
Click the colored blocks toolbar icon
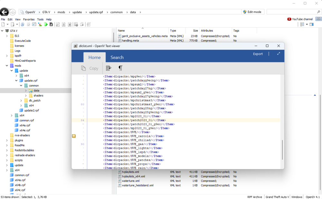coord(40,24)
